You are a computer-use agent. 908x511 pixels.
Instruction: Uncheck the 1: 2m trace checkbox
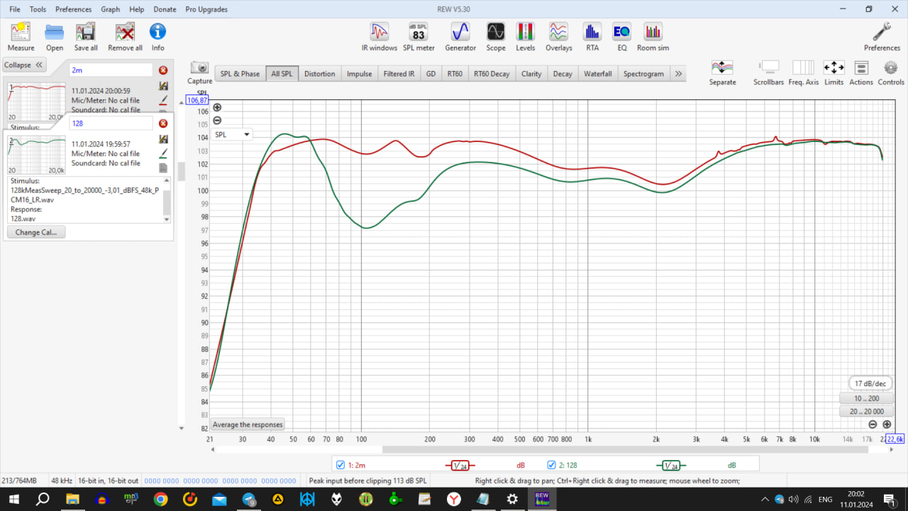click(340, 465)
